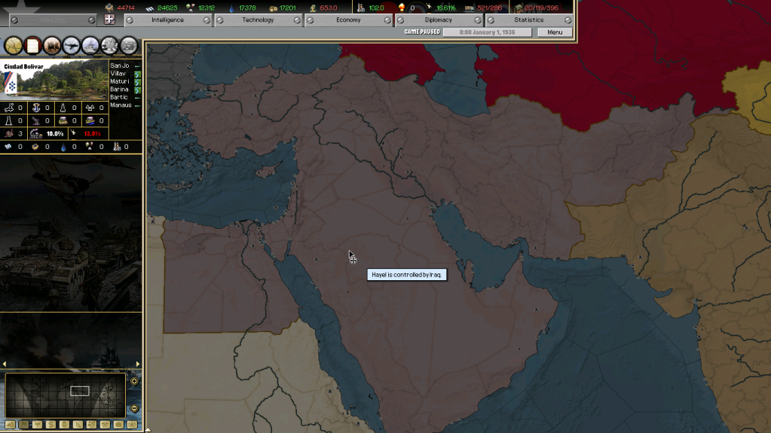This screenshot has width=771, height=433.
Task: Click the Cyprus island on the map
Action: coord(267,171)
